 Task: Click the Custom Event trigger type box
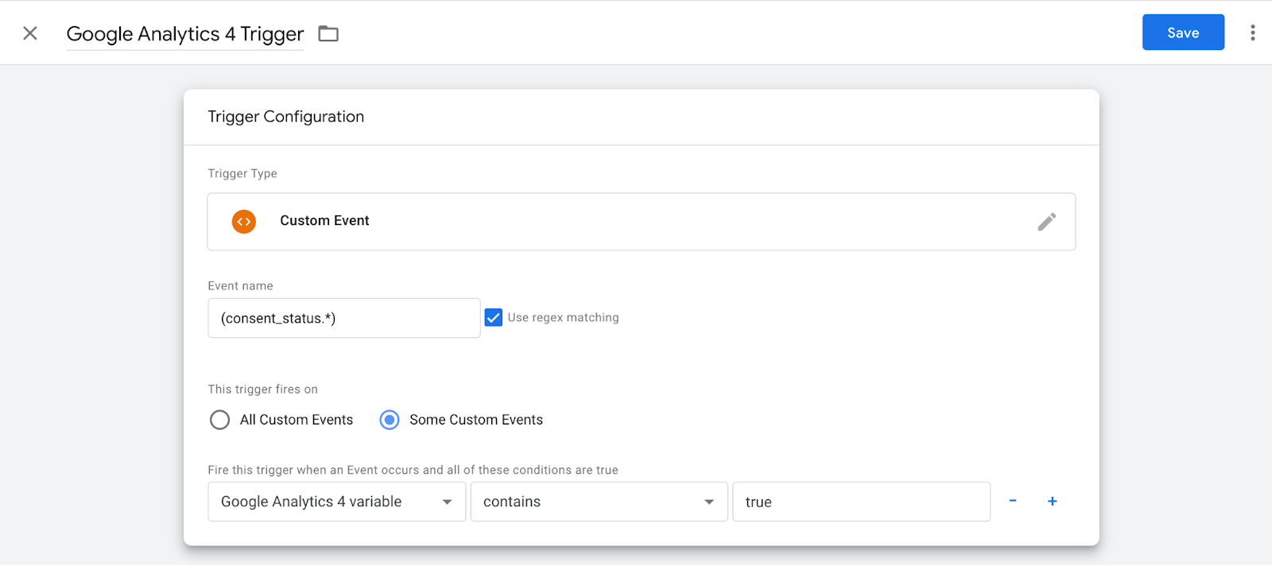click(x=641, y=222)
